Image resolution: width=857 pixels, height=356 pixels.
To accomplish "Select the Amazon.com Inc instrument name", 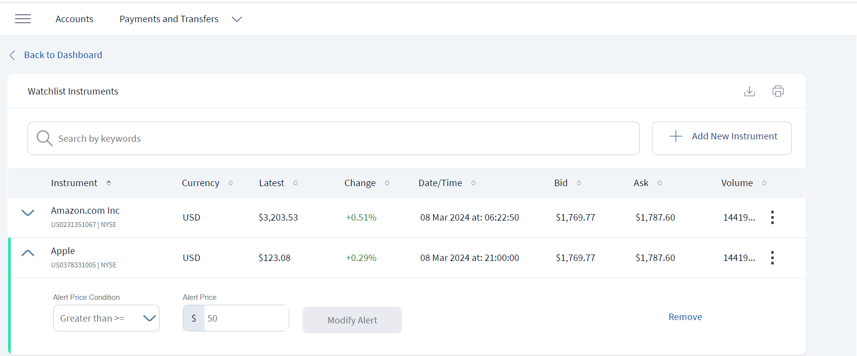I will [x=85, y=210].
